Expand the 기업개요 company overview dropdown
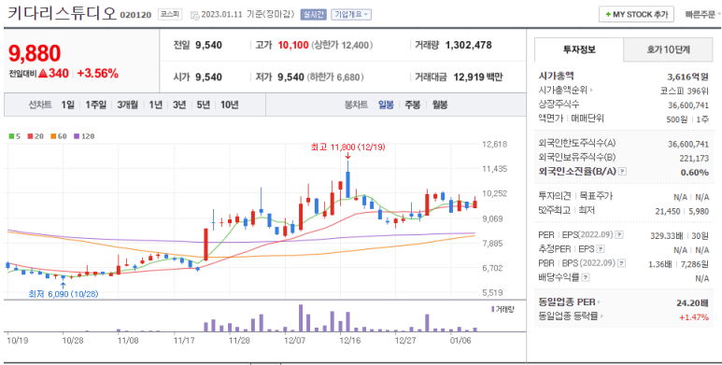This screenshot has width=722, height=365. click(x=351, y=15)
